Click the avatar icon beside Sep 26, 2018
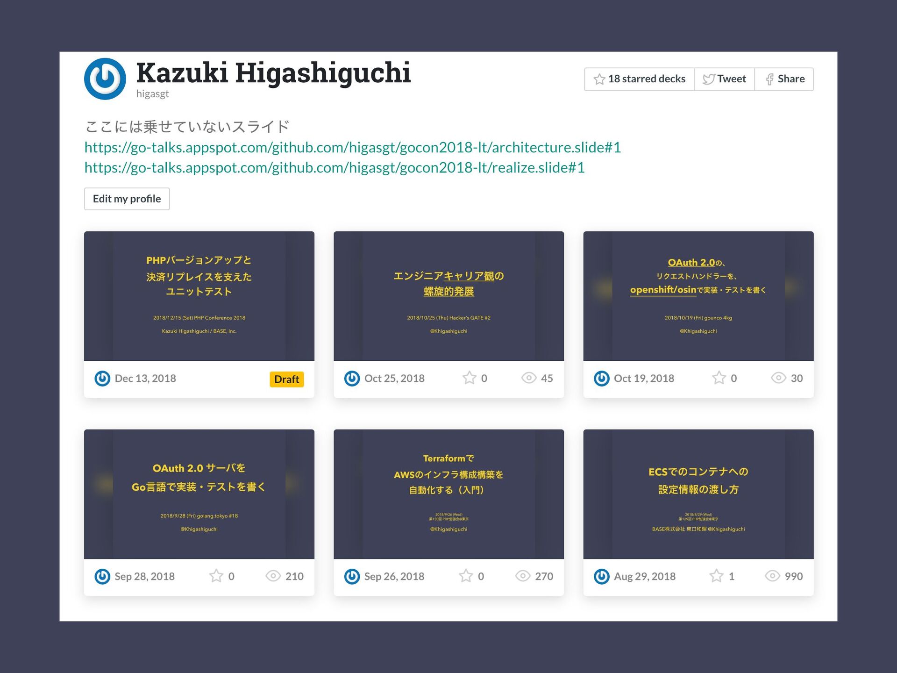 tap(352, 576)
